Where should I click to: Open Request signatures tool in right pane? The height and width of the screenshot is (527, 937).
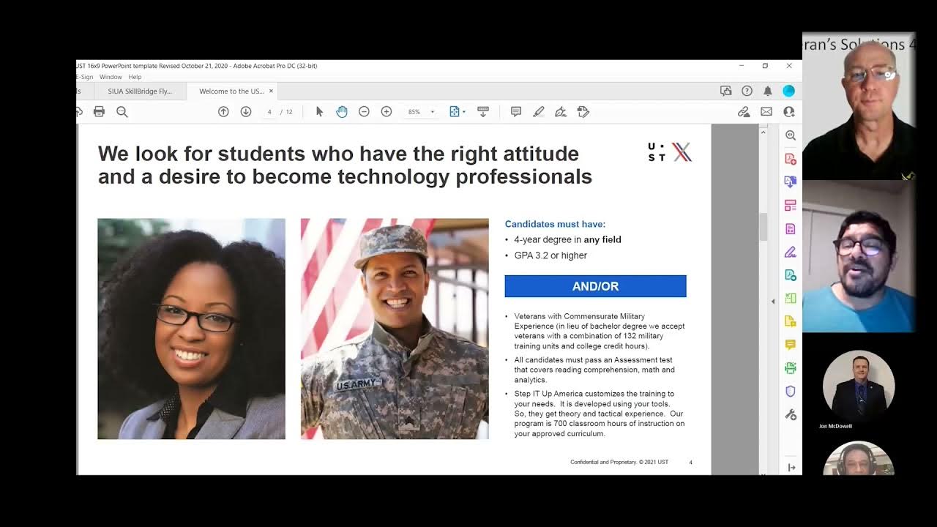791,274
